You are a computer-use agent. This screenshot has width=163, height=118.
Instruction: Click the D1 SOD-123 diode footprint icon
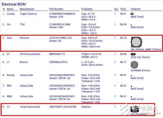[x=133, y=54]
